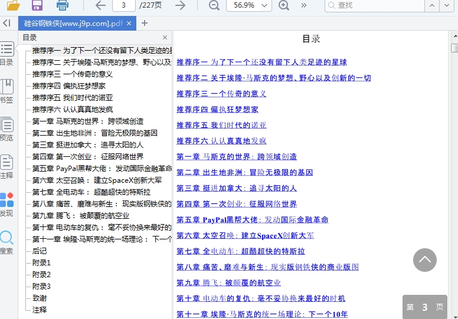This screenshot has width=458, height=319.
Task: Show more toolbar tools via double chevron
Action: [x=304, y=5]
